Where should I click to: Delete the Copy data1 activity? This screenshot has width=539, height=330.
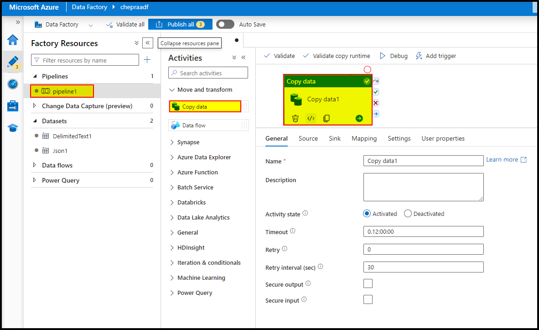[295, 118]
